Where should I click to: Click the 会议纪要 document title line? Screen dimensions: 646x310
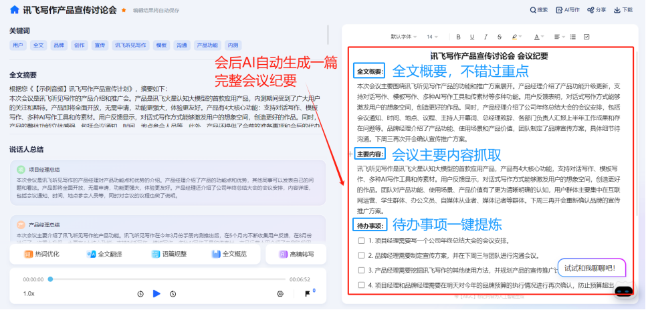coord(490,56)
